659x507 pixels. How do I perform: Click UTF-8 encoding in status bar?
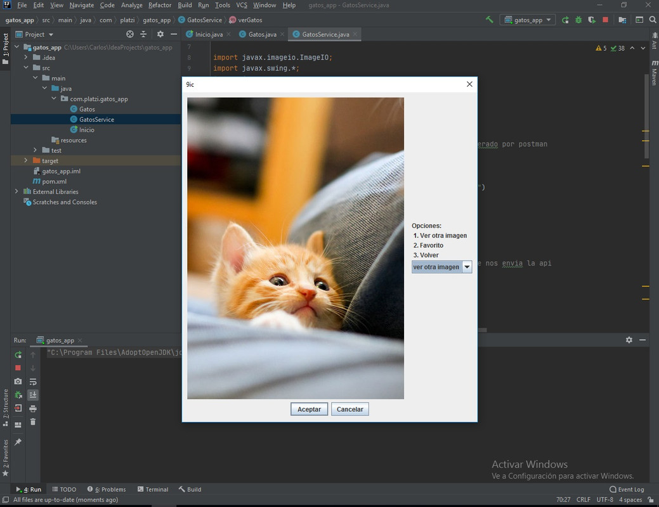point(605,500)
